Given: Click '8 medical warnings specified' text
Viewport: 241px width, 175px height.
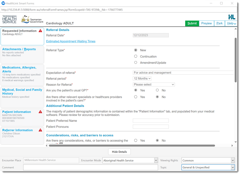Looking at the screenshot, I should click(x=18, y=80).
